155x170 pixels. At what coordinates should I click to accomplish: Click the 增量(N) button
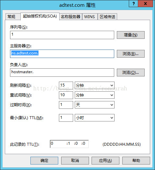[131, 35]
